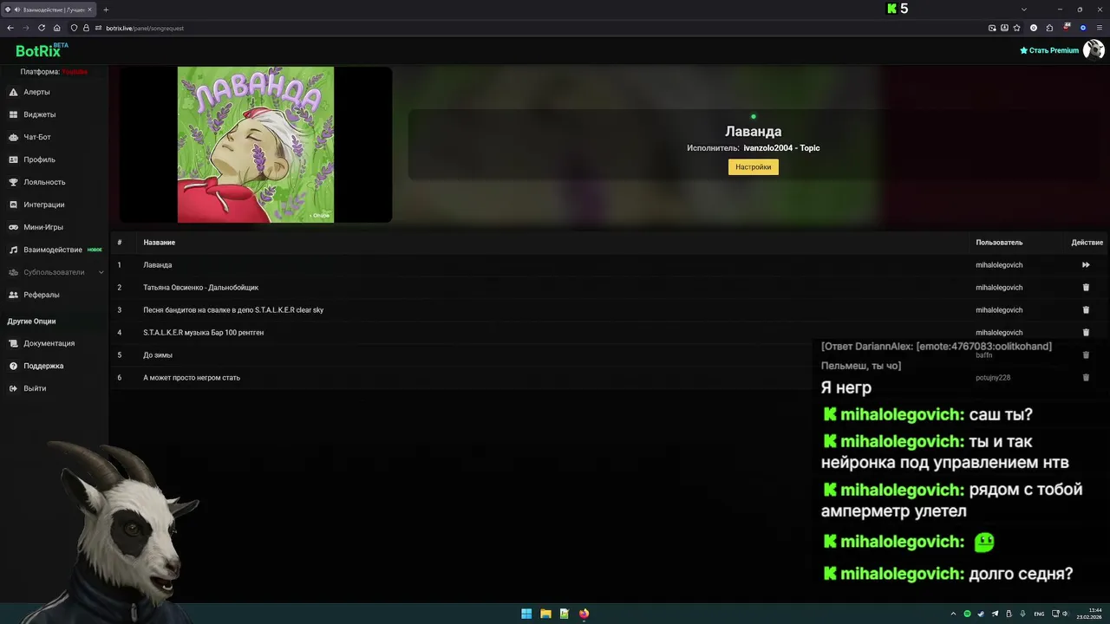The height and width of the screenshot is (624, 1110).
Task: Click the Взаимодействие music note icon
Action: [14, 250]
